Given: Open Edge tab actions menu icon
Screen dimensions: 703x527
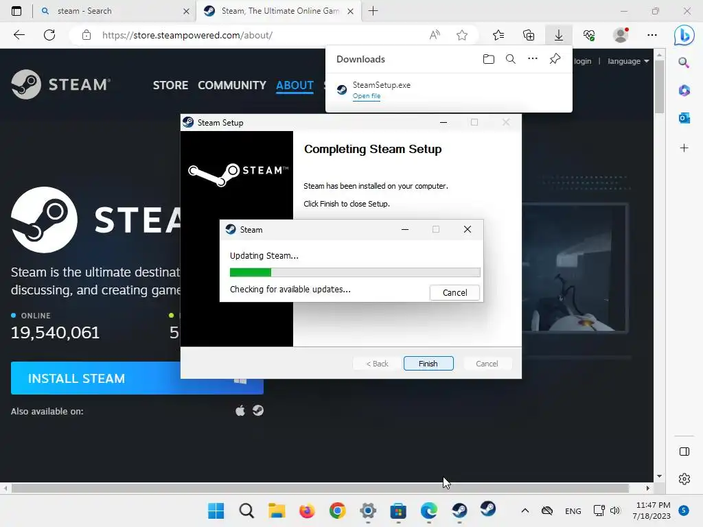Looking at the screenshot, I should click(16, 11).
